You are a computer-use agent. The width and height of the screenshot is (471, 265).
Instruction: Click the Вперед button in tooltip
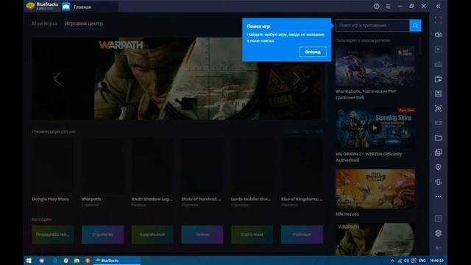[312, 52]
